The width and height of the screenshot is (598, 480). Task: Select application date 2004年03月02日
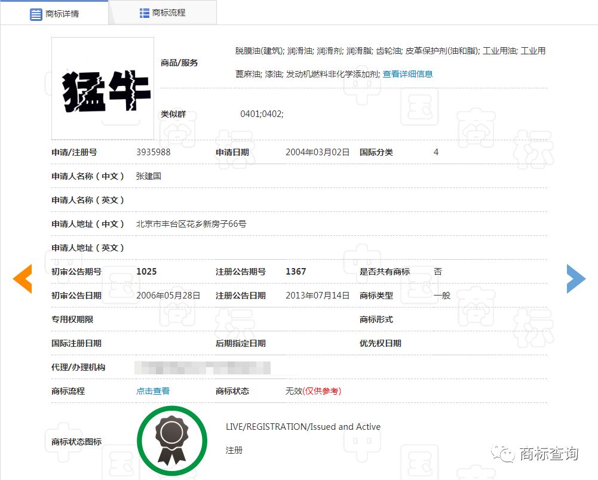click(x=318, y=152)
